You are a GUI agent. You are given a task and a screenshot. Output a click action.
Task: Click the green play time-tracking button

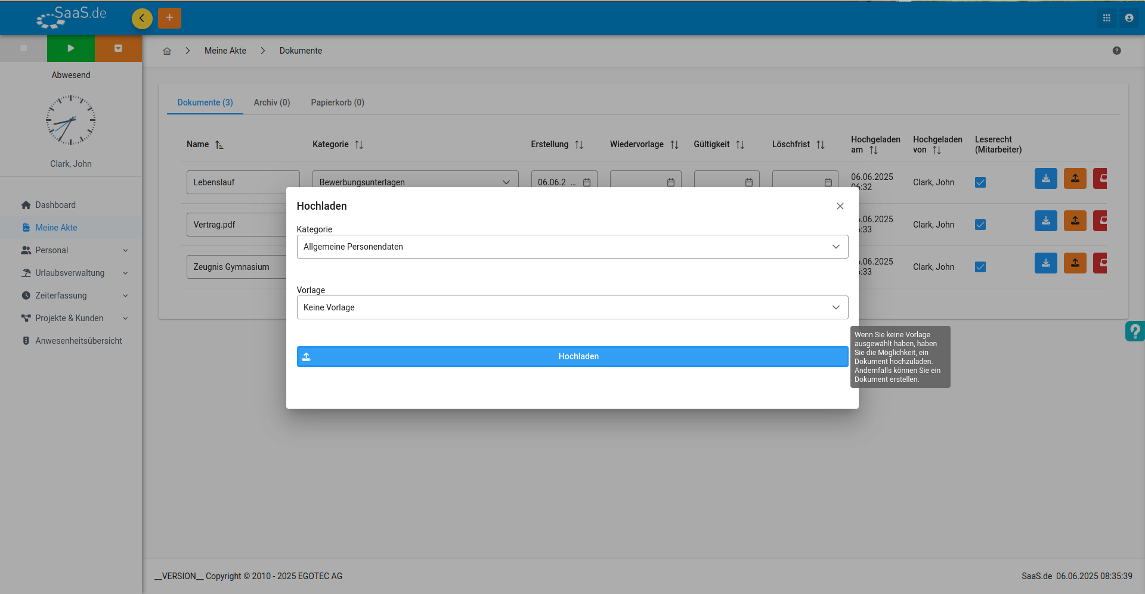pyautogui.click(x=71, y=48)
